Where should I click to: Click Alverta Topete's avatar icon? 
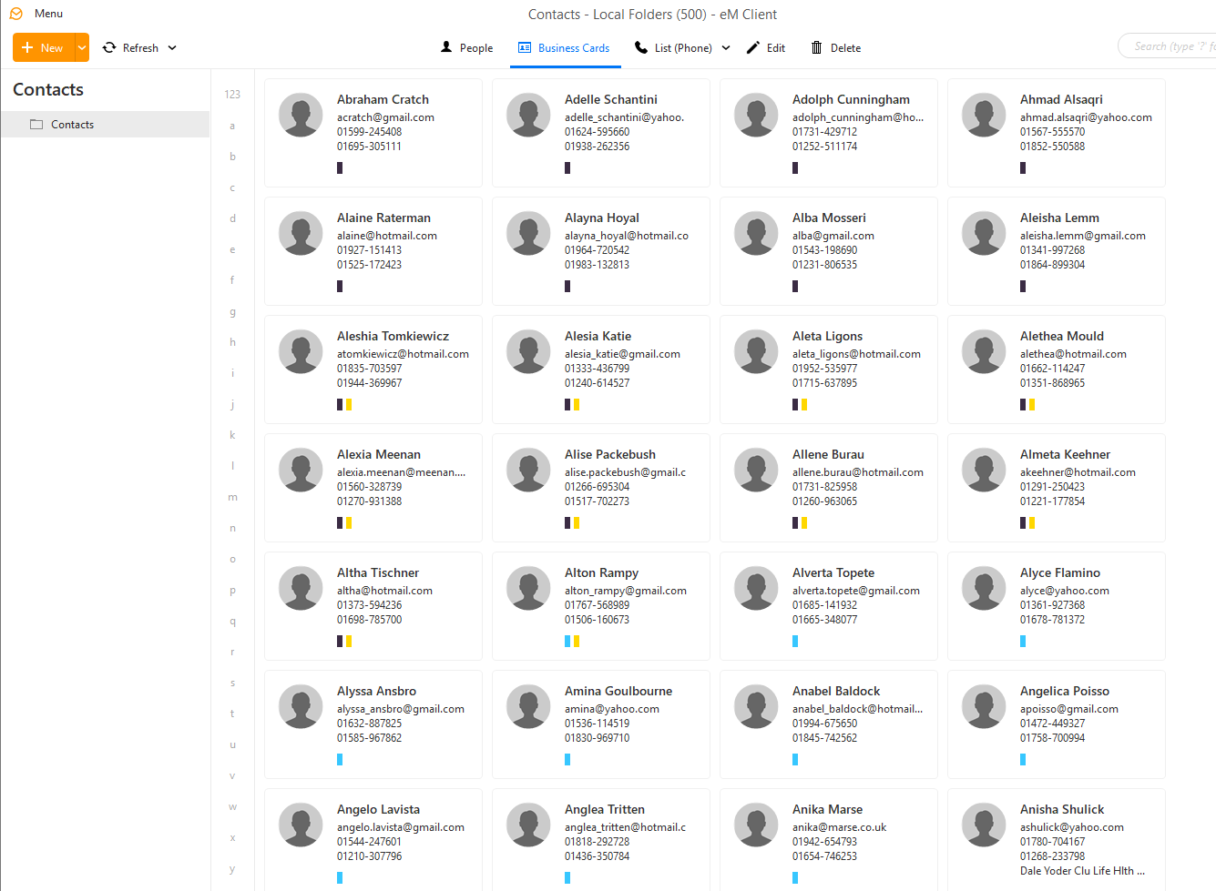point(756,590)
